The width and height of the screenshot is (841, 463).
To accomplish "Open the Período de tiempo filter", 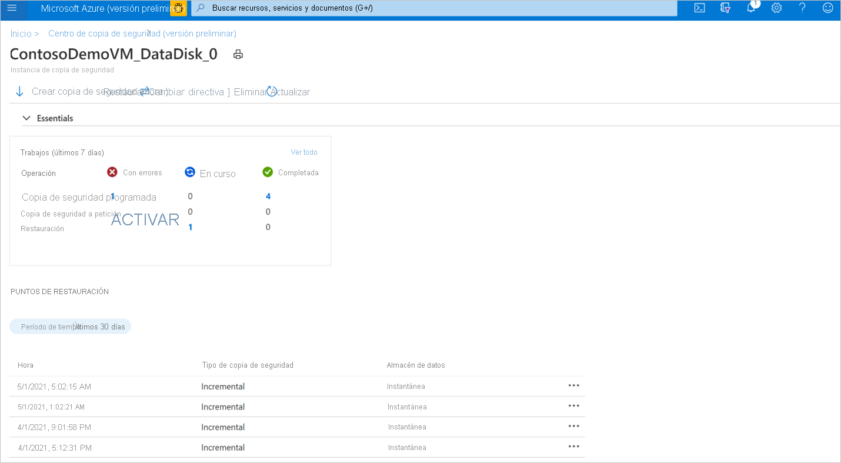I will click(x=70, y=327).
